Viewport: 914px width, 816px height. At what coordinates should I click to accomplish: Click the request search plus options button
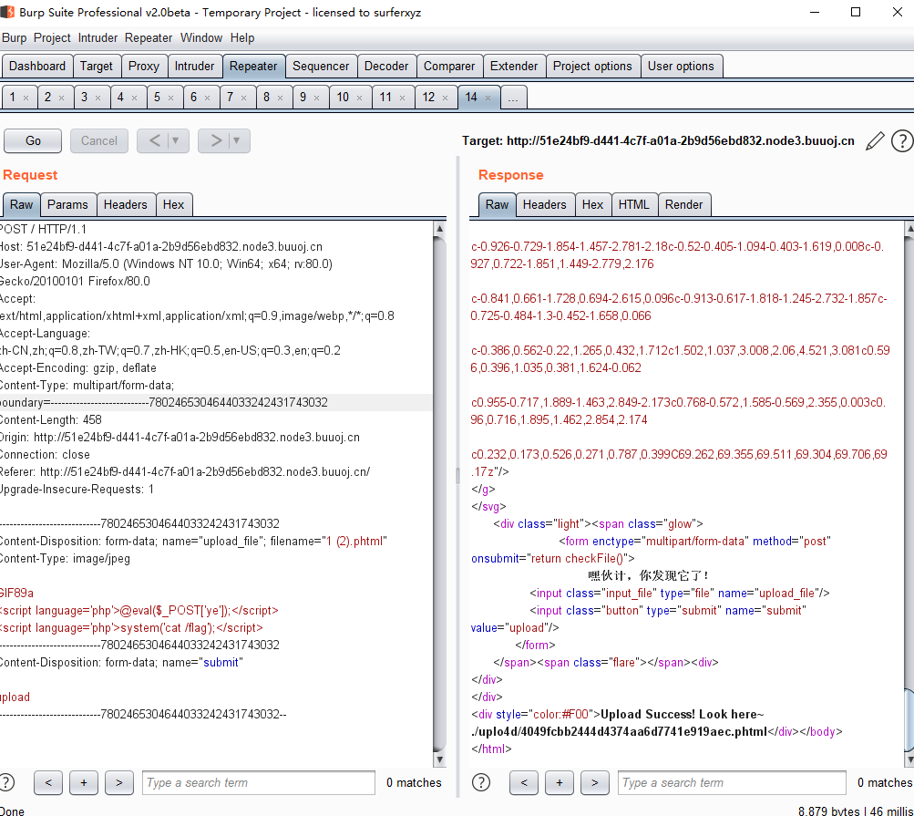click(84, 782)
